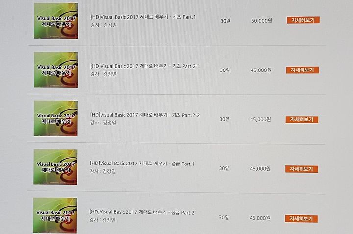Open thumbnail of 중급 Part.1 course
The width and height of the screenshot is (353, 234).
click(55, 167)
